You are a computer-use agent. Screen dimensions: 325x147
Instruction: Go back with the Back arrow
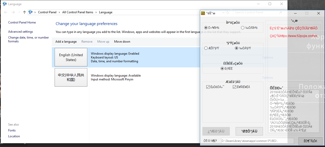[x=6, y=12]
